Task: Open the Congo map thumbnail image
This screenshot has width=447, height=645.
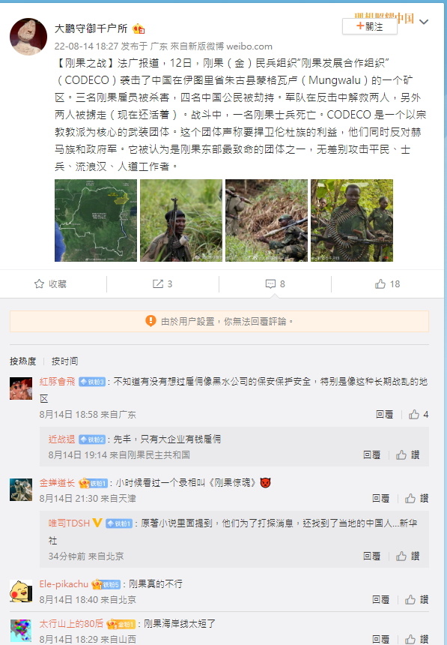Action: (96, 220)
